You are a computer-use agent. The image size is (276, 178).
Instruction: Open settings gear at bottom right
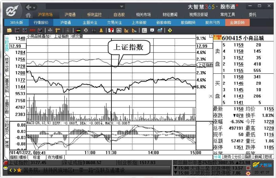(x=248, y=173)
